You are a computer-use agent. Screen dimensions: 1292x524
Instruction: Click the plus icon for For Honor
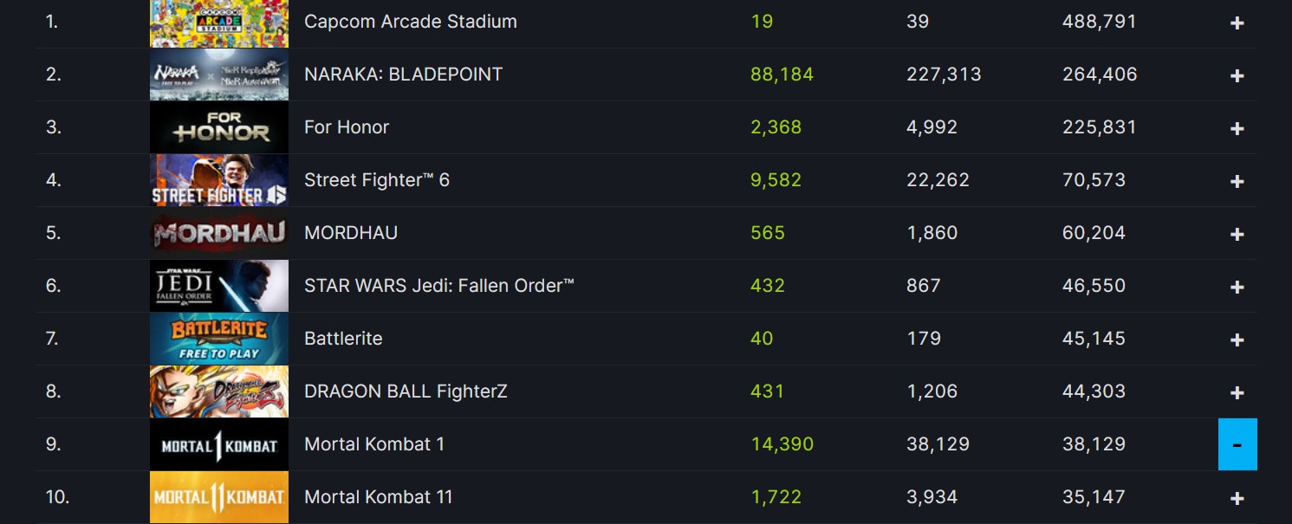pyautogui.click(x=1237, y=129)
